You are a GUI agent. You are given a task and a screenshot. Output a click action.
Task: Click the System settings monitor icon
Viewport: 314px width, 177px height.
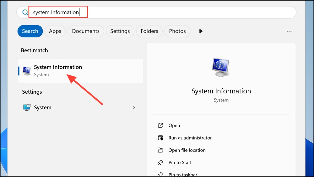(27, 108)
